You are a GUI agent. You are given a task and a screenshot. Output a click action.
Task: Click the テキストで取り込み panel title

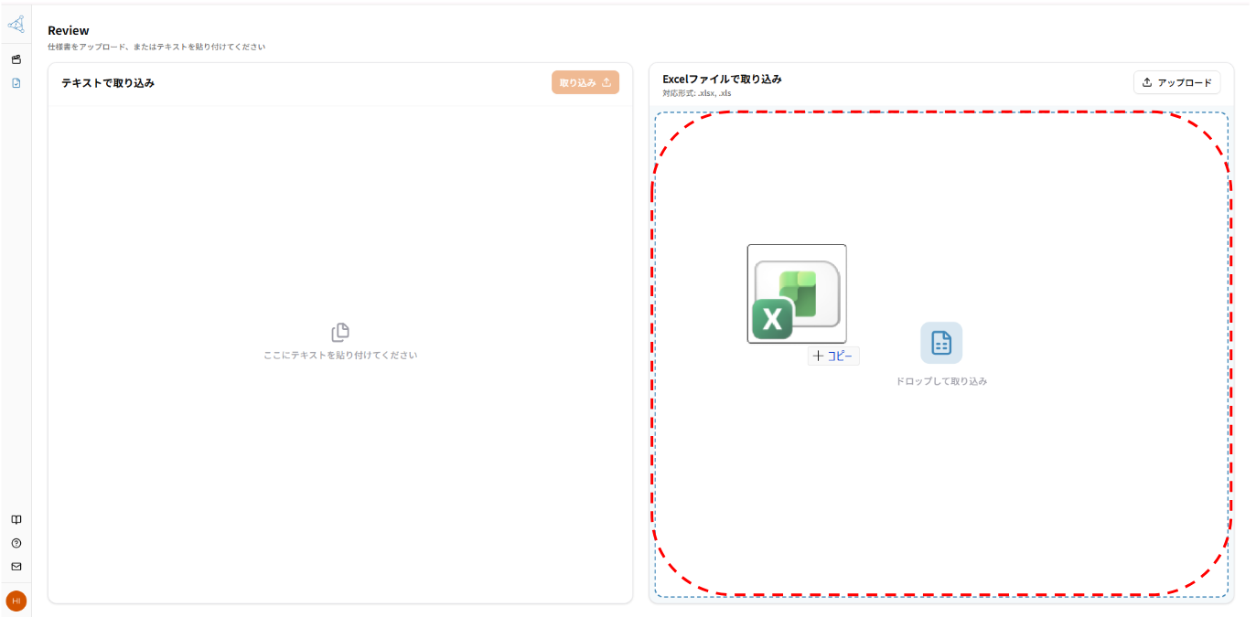pos(108,83)
